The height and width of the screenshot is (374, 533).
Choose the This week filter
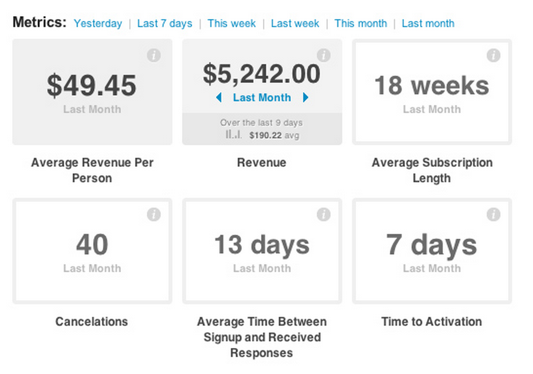click(231, 24)
